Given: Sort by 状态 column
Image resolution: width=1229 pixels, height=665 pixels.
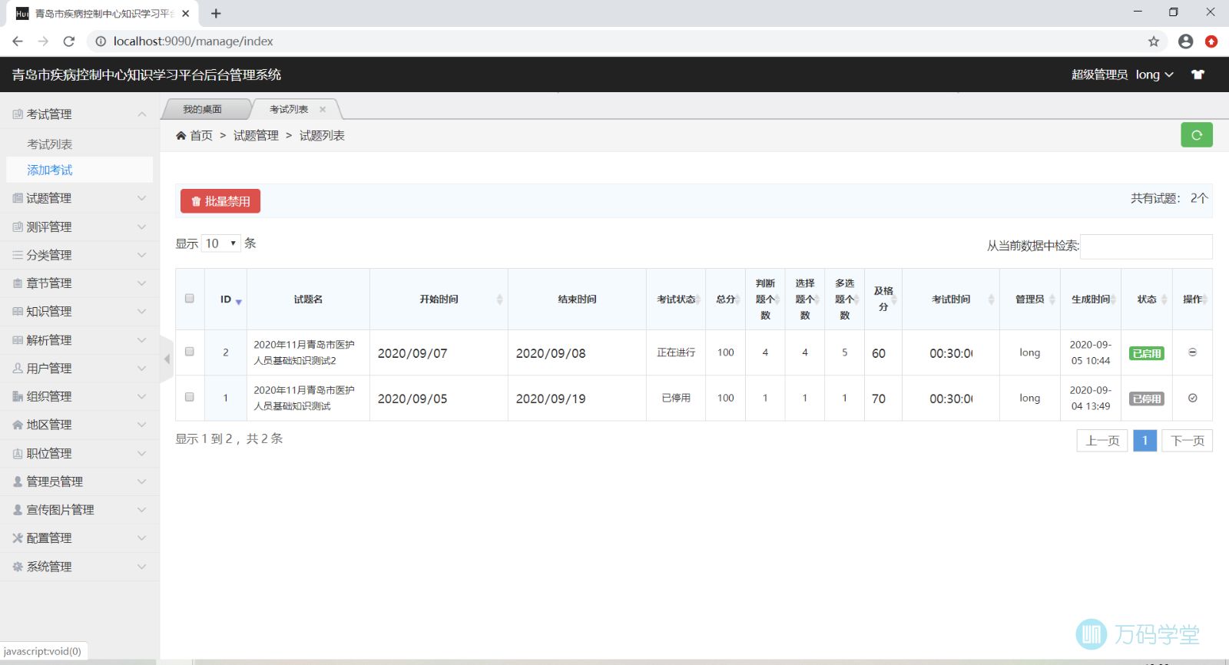Looking at the screenshot, I should tap(1147, 299).
